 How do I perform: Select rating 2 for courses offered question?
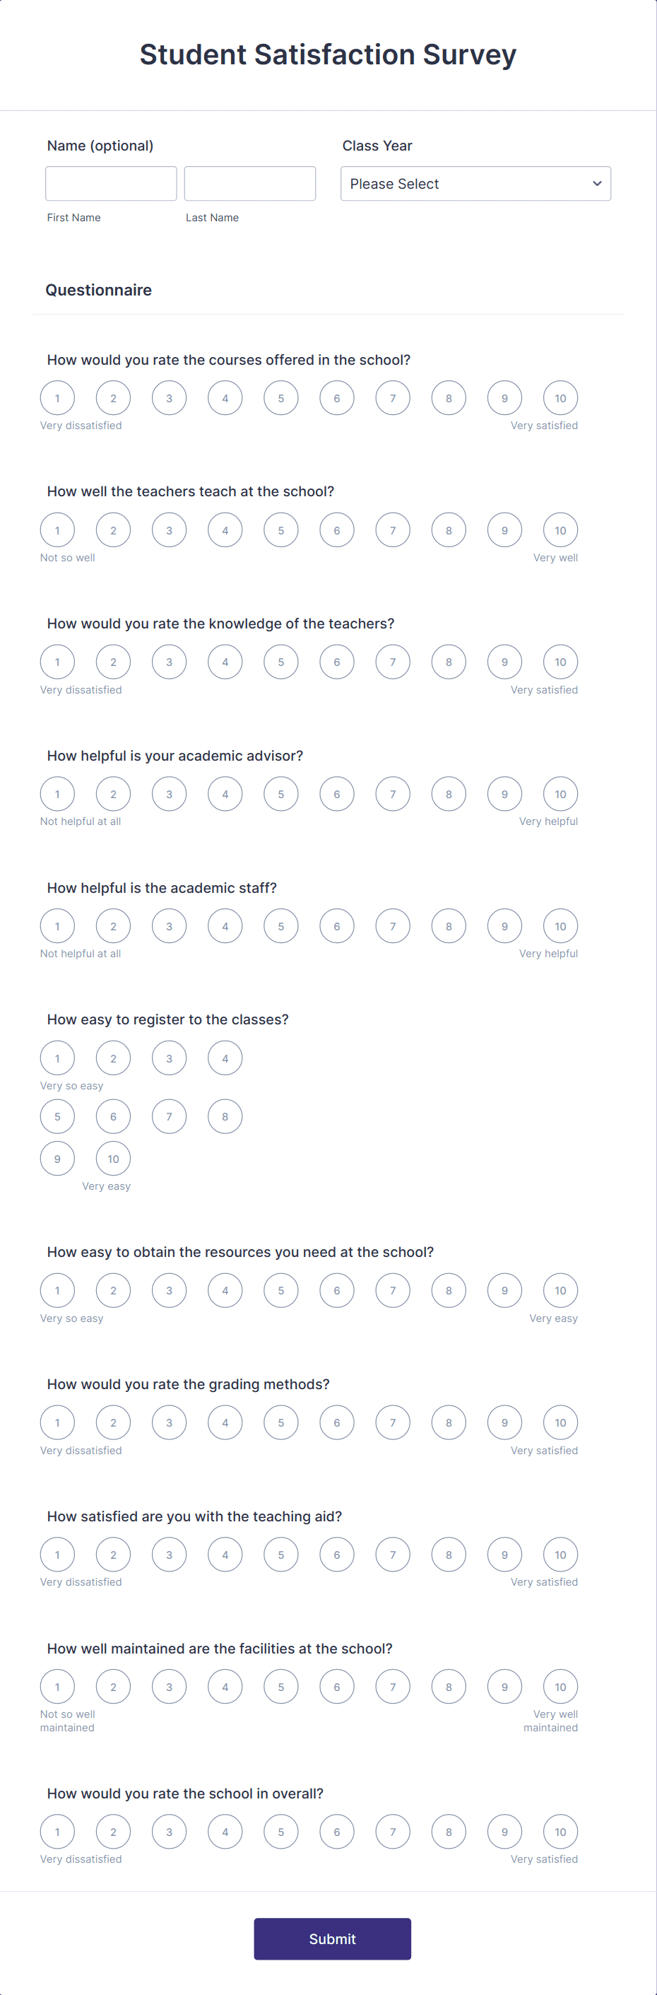[x=113, y=398]
